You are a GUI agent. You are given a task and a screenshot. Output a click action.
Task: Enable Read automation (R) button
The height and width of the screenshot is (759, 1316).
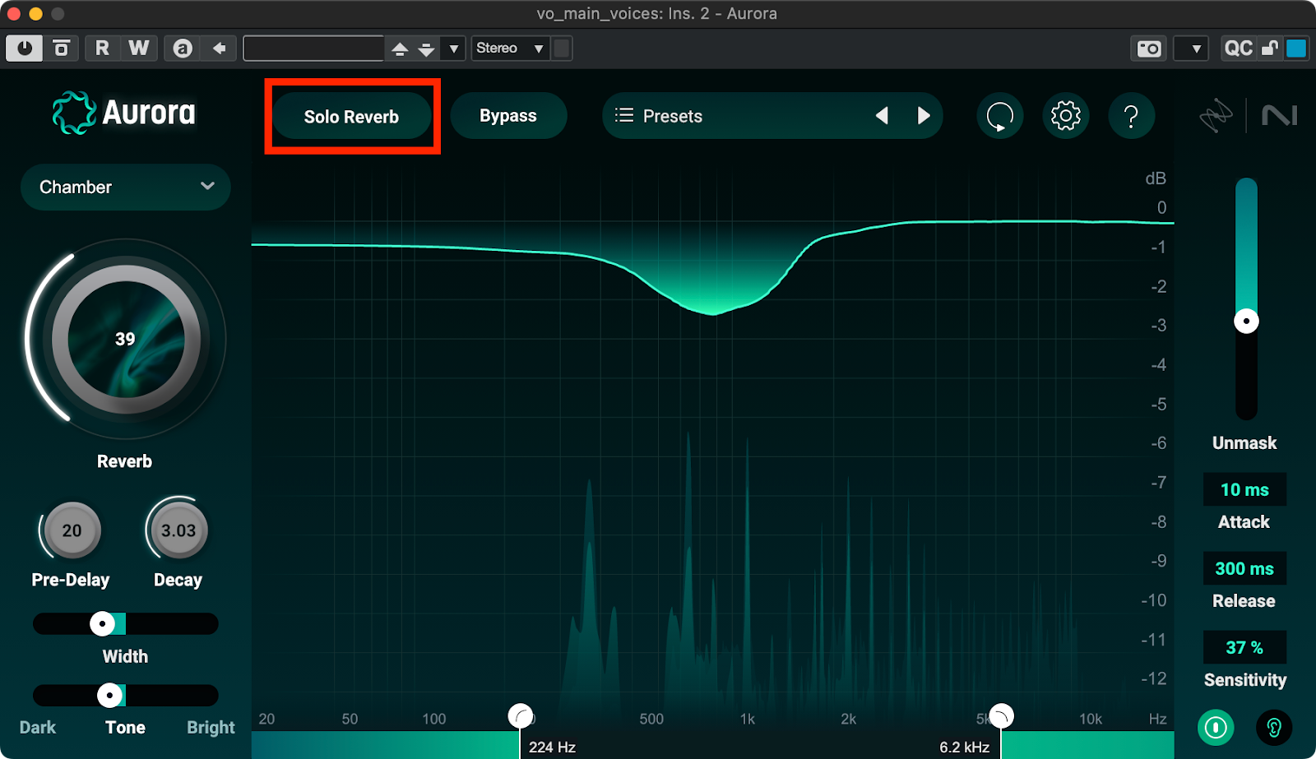tap(102, 48)
